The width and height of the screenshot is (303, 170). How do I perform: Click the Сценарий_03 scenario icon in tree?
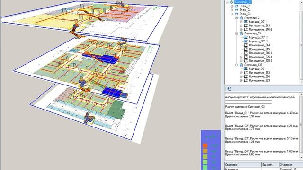[x=232, y=2]
